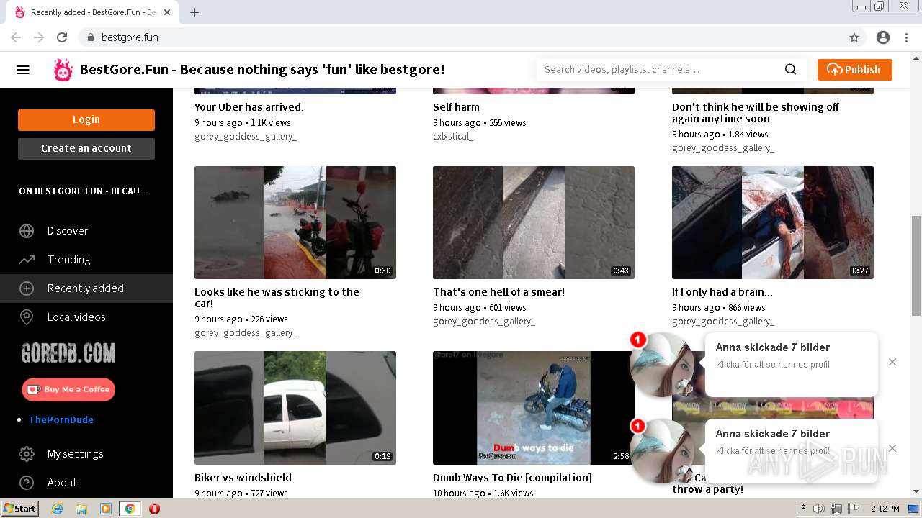The width and height of the screenshot is (922, 518).
Task: Click the red Opera taskbar icon
Action: point(154,509)
